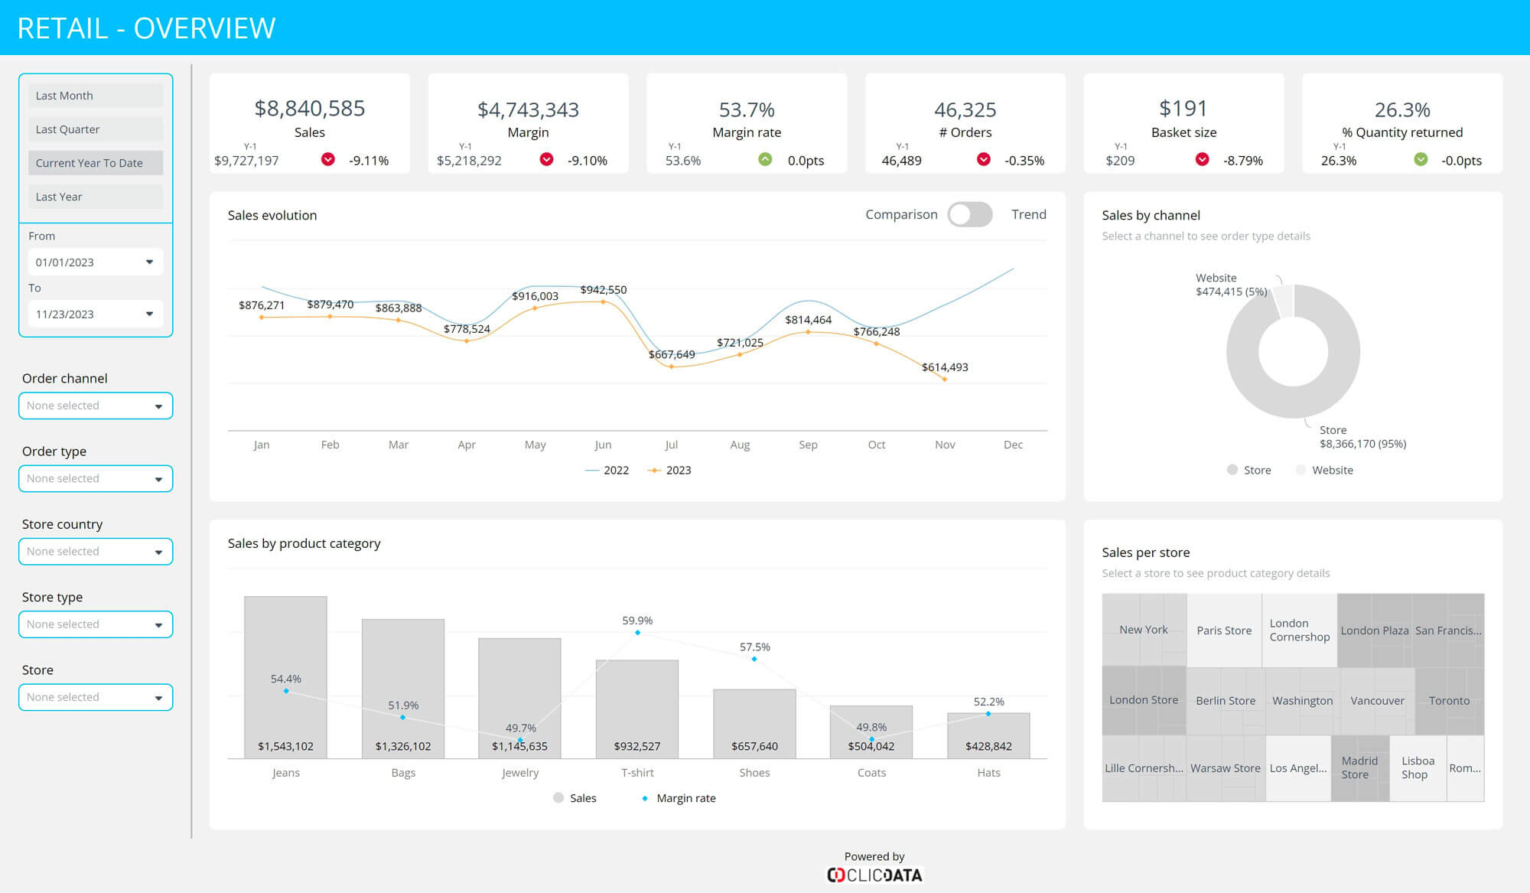
Task: Click the green indicator under % Quantity returned
Action: pyautogui.click(x=1421, y=161)
